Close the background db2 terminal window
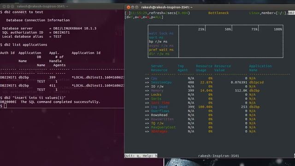This screenshot has width=295, height=166. click(x=4, y=6)
